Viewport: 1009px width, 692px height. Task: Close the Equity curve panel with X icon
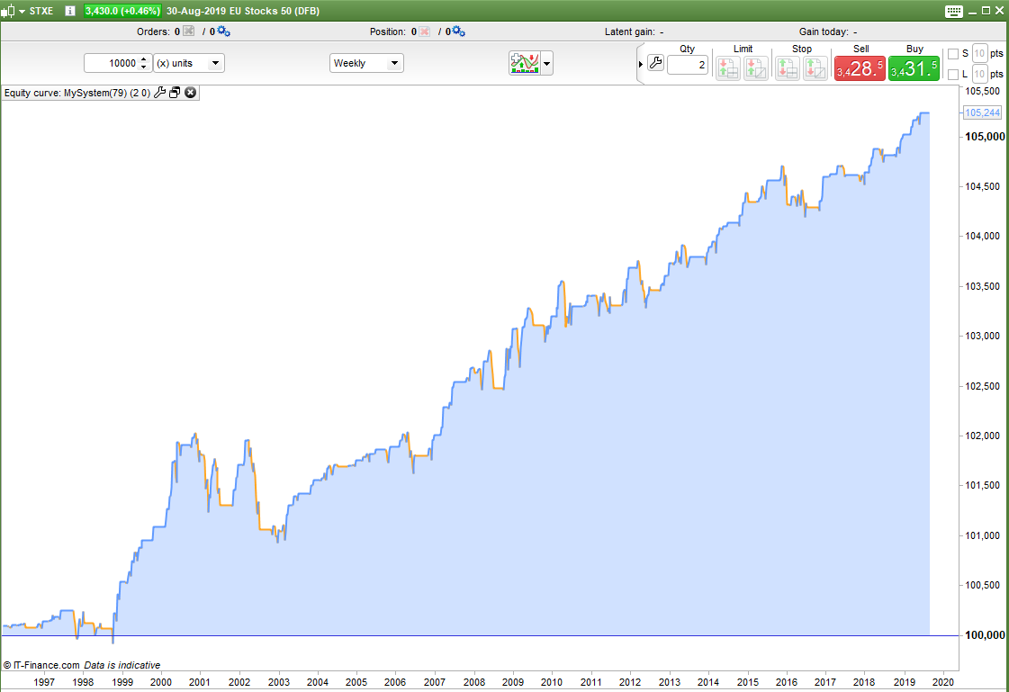(x=191, y=93)
